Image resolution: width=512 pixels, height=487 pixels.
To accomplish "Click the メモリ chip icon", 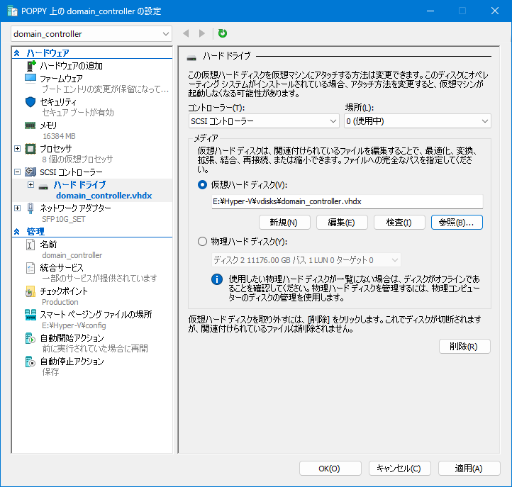I will click(30, 125).
